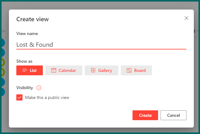Screen dimensions: 200x134
Task: Close the Create view dialog with X
Action: tap(186, 18)
